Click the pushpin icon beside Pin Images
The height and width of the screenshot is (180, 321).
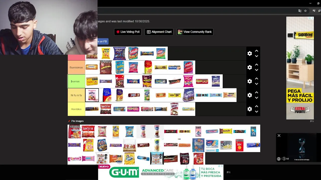[x=69, y=121]
